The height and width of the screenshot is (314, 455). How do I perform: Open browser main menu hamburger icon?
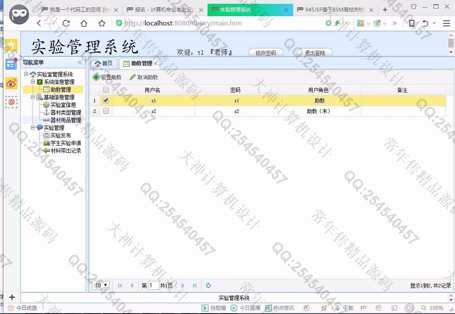point(446,23)
